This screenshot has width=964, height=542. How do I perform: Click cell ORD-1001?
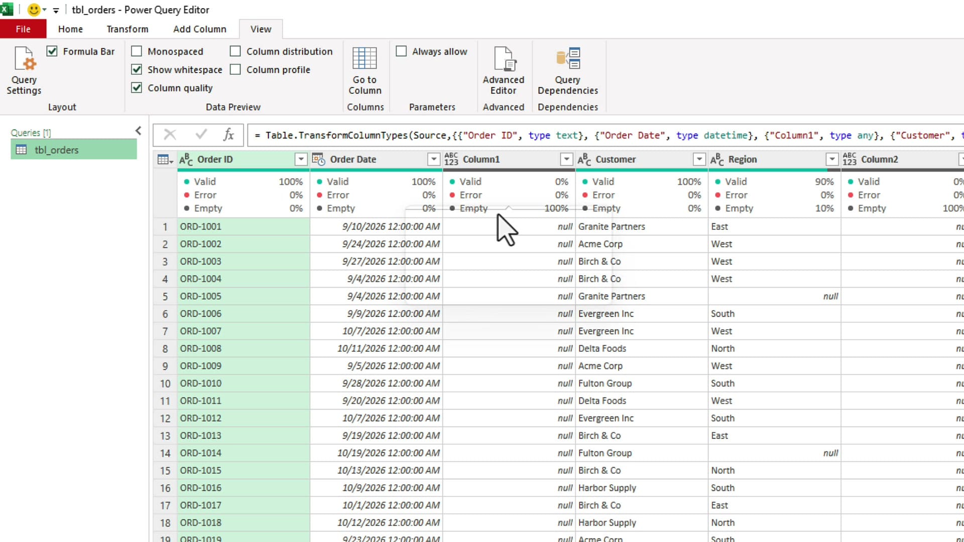[x=244, y=226]
